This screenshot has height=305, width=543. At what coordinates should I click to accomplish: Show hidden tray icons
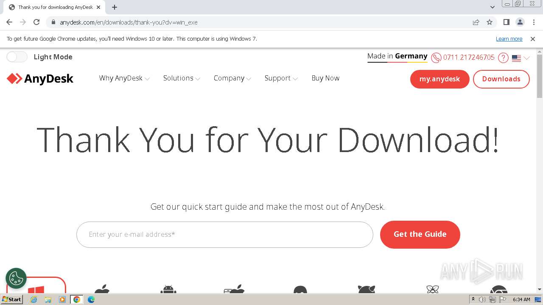473,299
